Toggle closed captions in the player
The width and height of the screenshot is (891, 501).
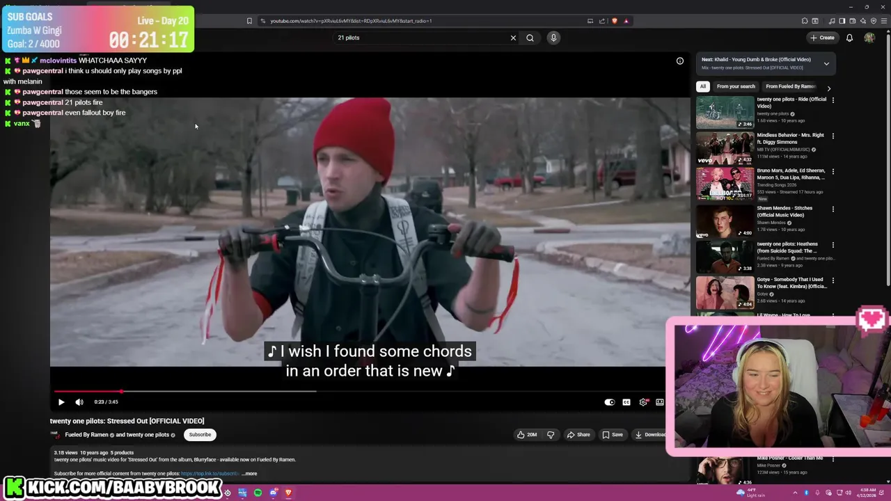point(626,401)
